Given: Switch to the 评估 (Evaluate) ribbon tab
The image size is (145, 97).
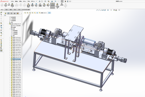Looking at the screenshot, I should [19, 10].
